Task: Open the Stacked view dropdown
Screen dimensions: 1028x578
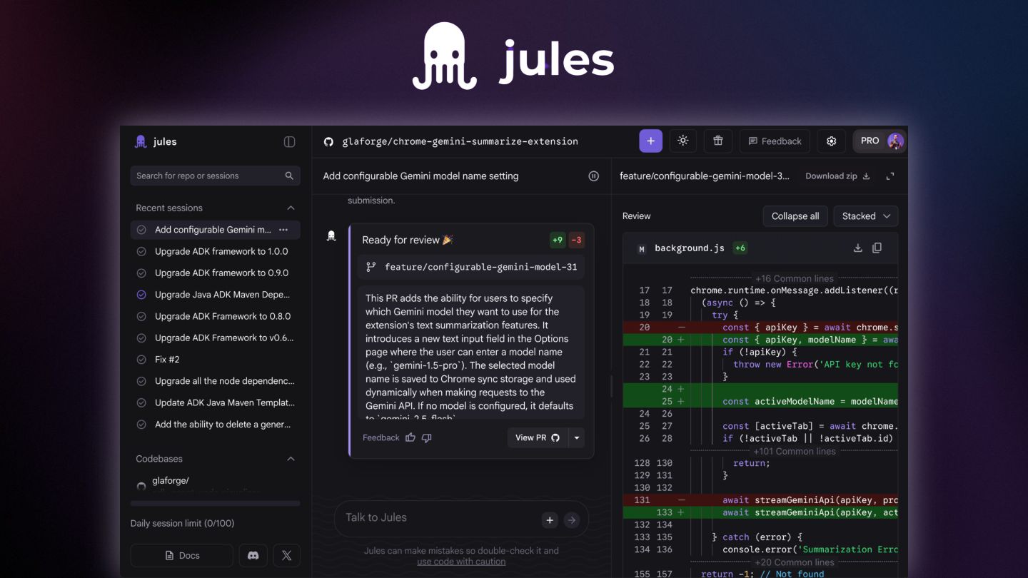Action: 866,216
